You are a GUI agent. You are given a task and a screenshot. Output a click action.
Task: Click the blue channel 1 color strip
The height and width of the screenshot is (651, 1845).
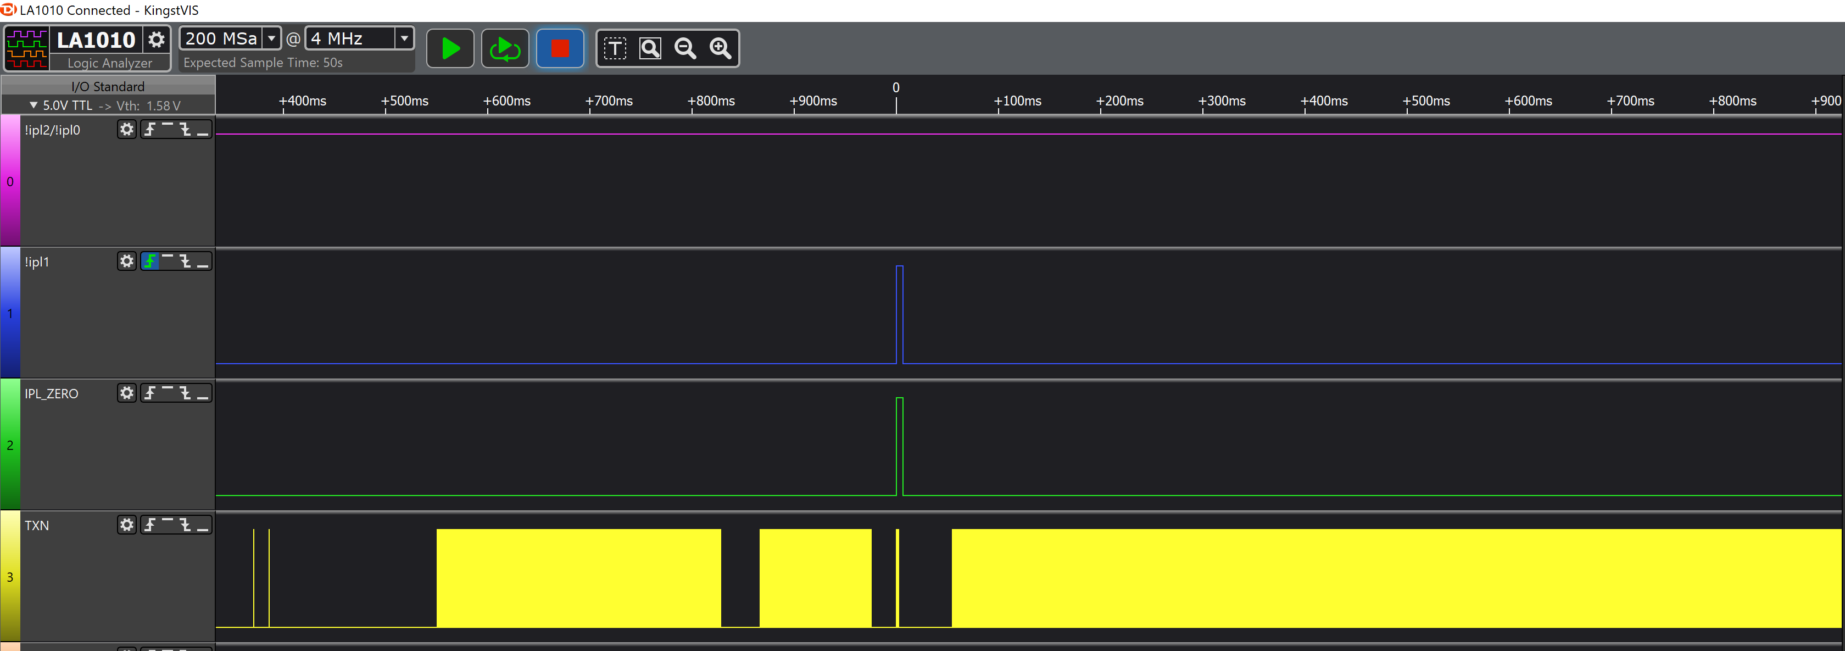[10, 313]
